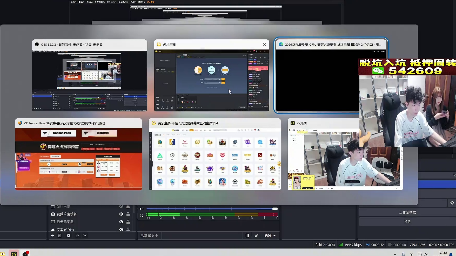Click the microphone icon in the system tray
456x256 pixels.
[403, 254]
